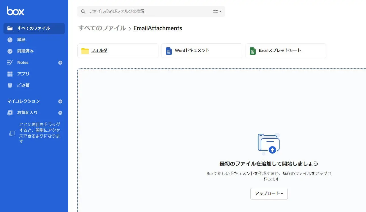This screenshot has height=212, width=366.
Task: Open the search filter options dropdown
Action: 217,11
